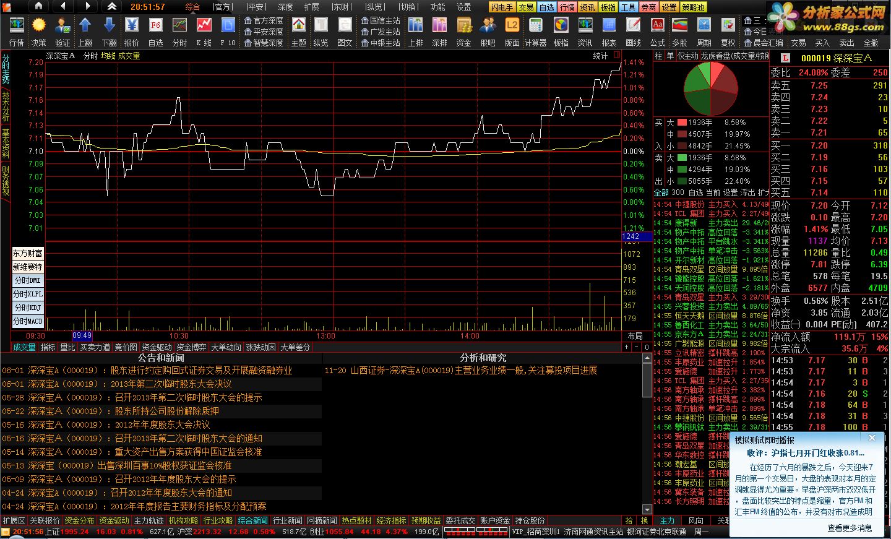
Task: Select the 基本资料 vertical side tab
Action: (6, 143)
